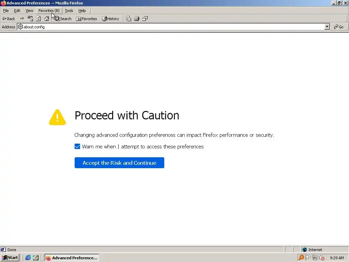Open the File menu
Image resolution: width=349 pixels, height=262 pixels.
pyautogui.click(x=6, y=11)
